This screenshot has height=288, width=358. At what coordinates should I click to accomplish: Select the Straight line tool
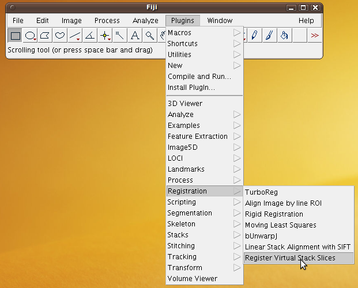coord(75,35)
